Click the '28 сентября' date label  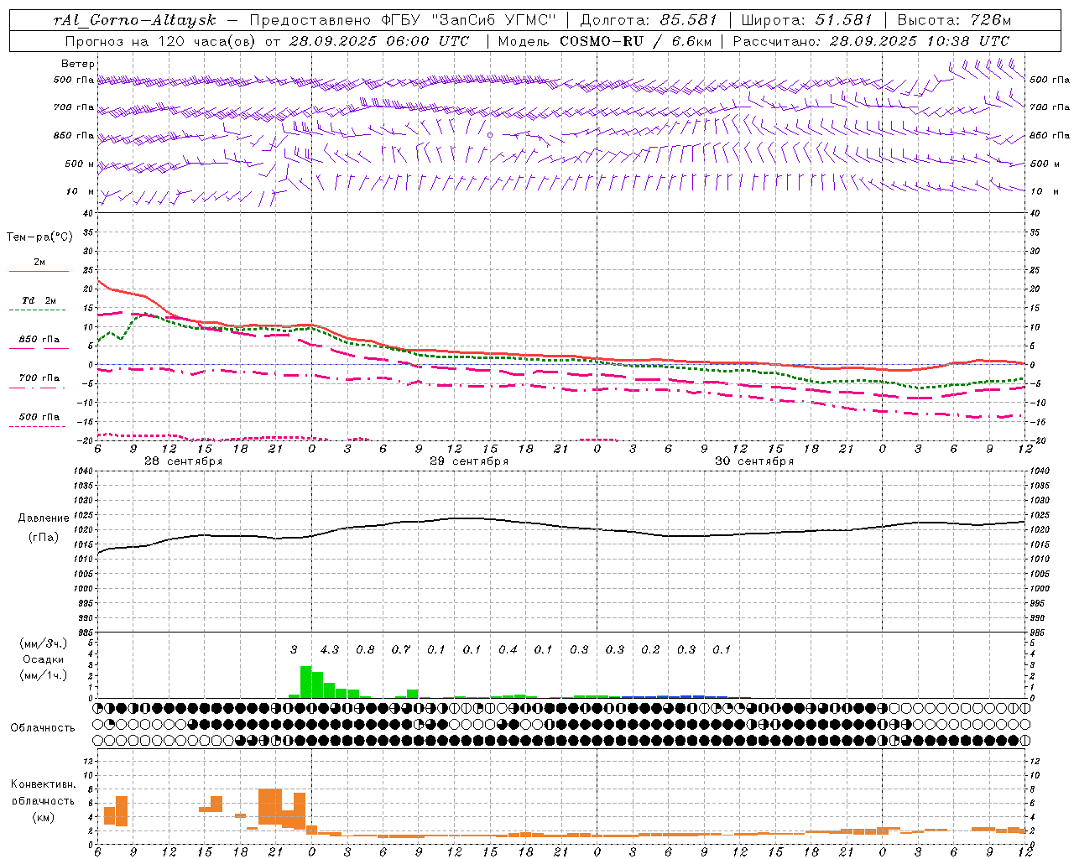click(184, 461)
